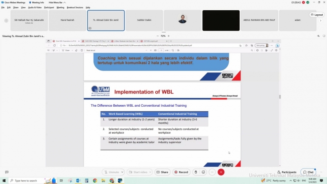327x184 pixels.
Task: Click the red leave meeting button
Action: [221, 172]
